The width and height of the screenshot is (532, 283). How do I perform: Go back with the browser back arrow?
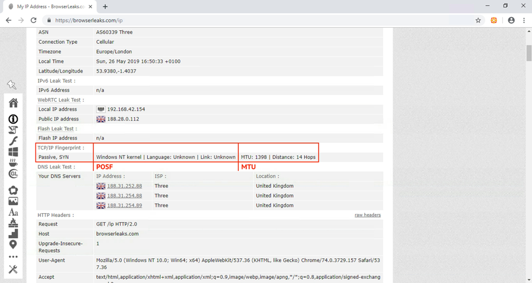click(8, 20)
